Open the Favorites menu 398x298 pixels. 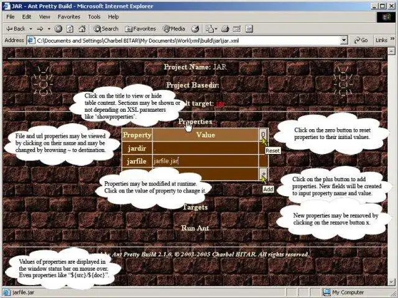69,17
